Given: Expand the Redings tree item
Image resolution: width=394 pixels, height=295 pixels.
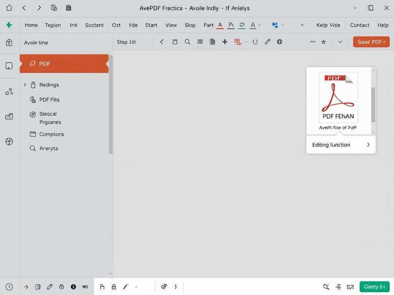Looking at the screenshot, I should (x=25, y=85).
